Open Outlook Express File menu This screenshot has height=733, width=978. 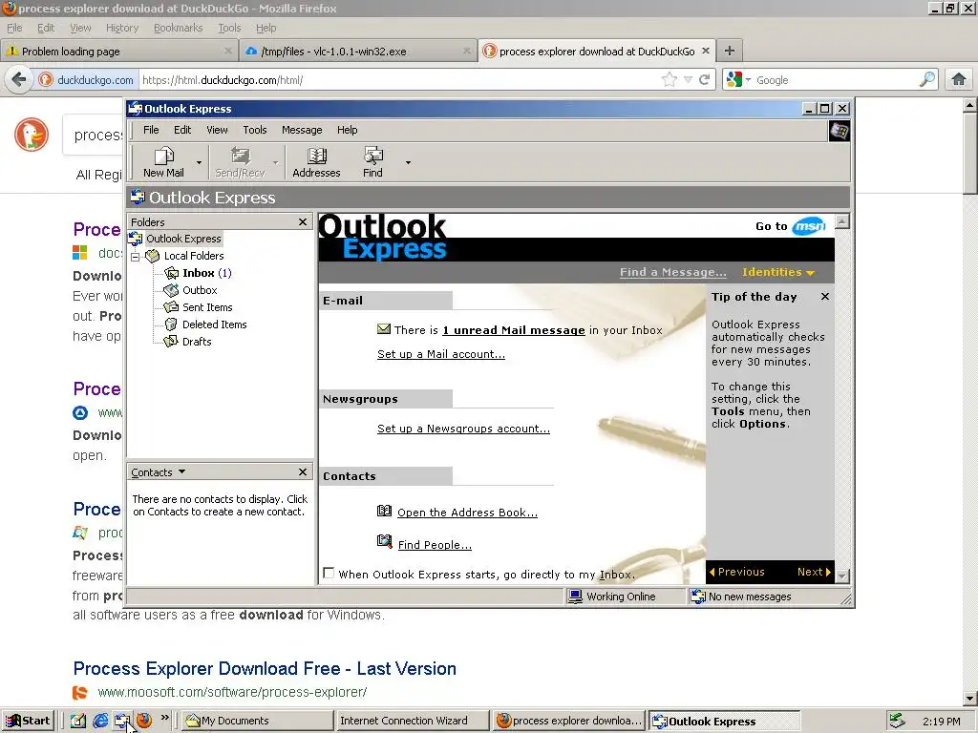pos(151,130)
